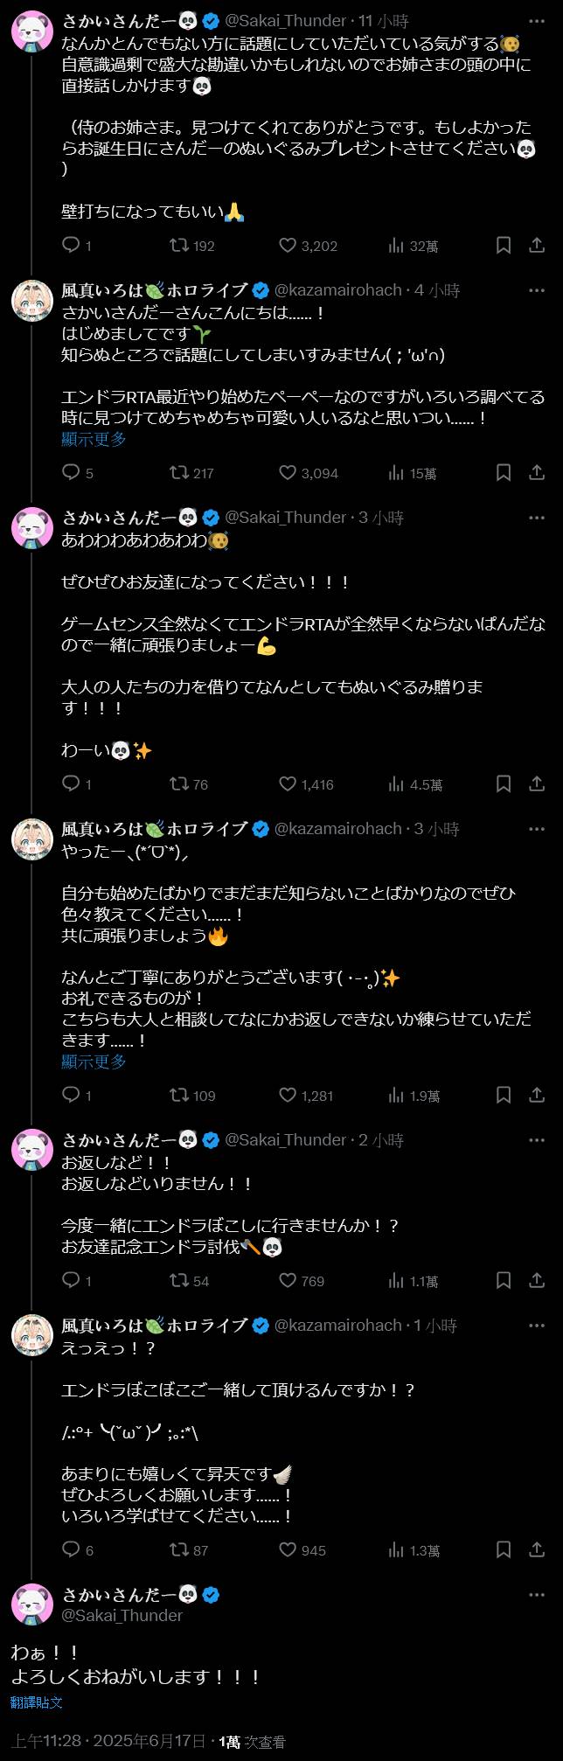Share the tweet with 3,094 likes
Image resolution: width=563 pixels, height=1761 pixels.
537,473
